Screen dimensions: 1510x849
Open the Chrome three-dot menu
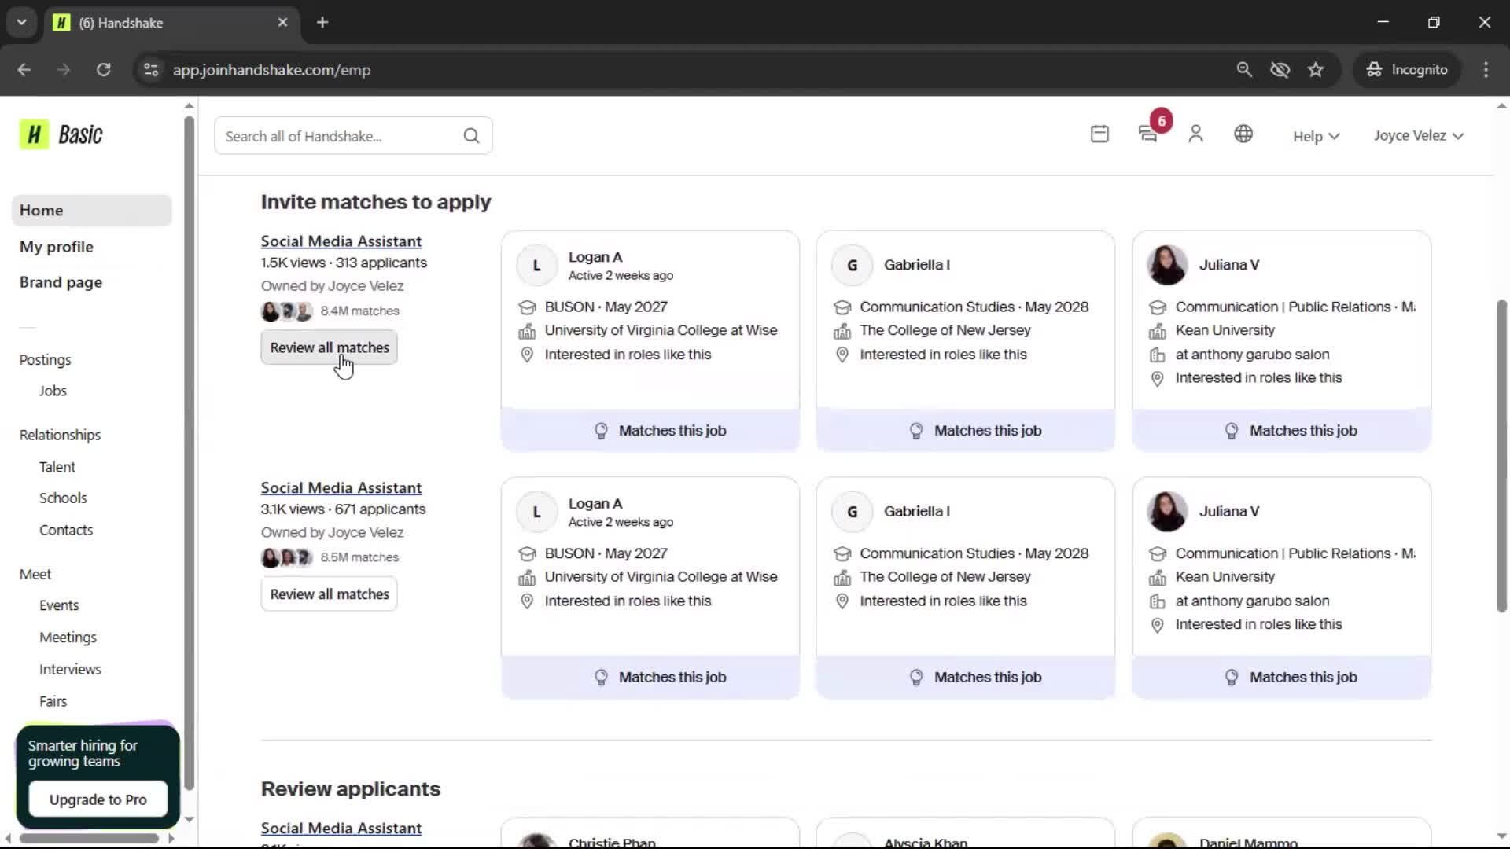(1486, 69)
